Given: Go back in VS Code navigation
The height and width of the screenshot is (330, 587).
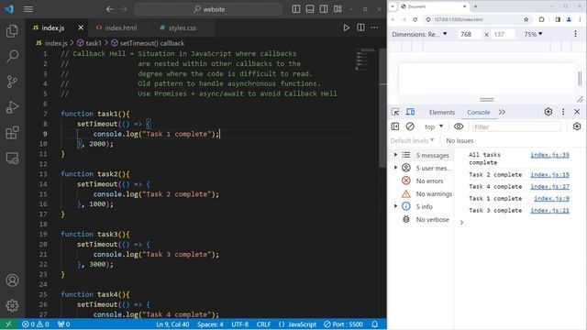Looking at the screenshot, I should coord(109,9).
